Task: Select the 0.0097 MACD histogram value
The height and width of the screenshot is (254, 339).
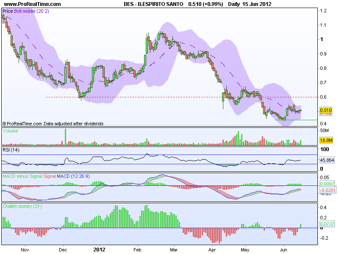Action: pyautogui.click(x=327, y=184)
